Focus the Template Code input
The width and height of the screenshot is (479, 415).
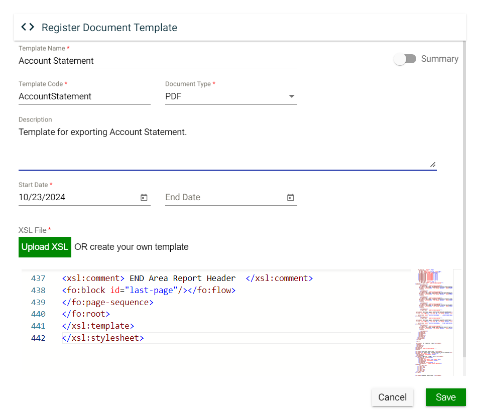[84, 96]
